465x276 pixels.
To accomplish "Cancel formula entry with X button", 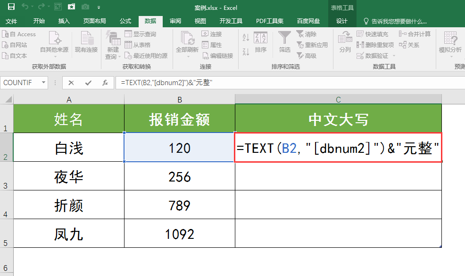I will tap(71, 83).
